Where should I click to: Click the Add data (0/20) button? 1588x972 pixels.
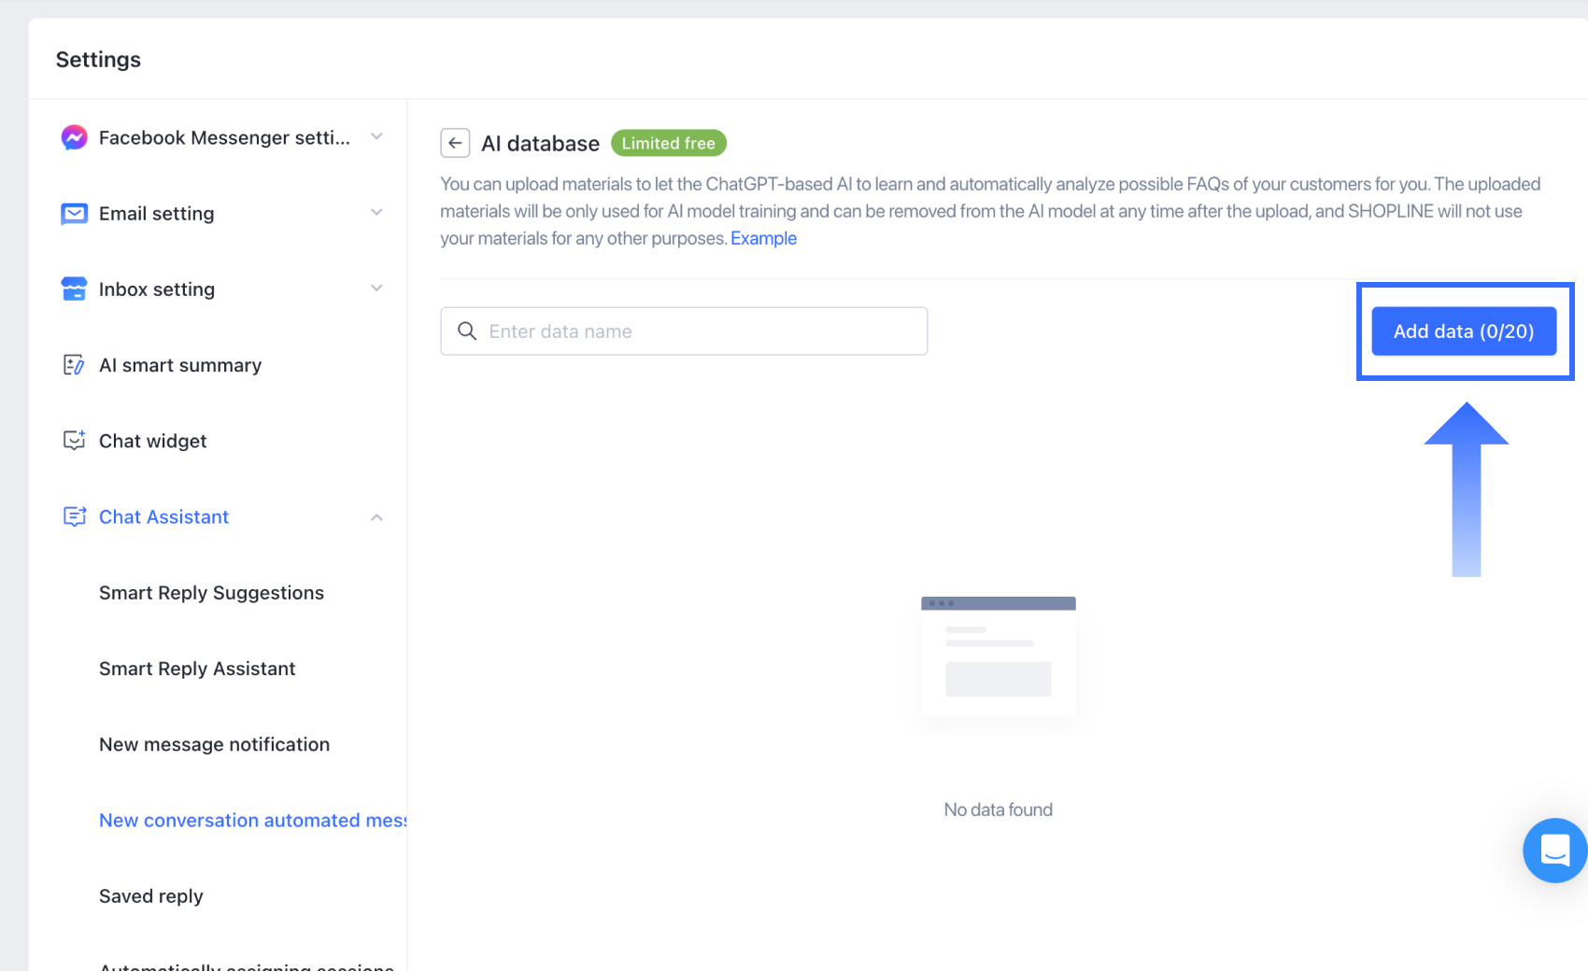(1464, 331)
